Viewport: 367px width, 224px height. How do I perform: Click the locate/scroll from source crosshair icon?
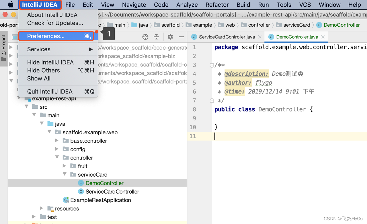point(145,37)
